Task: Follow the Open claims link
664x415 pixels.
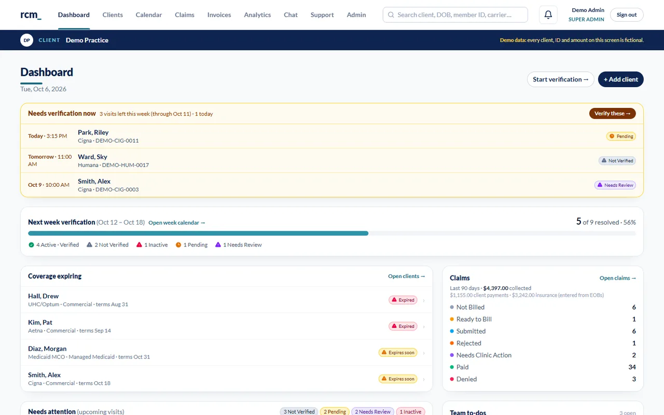Action: coord(618,278)
